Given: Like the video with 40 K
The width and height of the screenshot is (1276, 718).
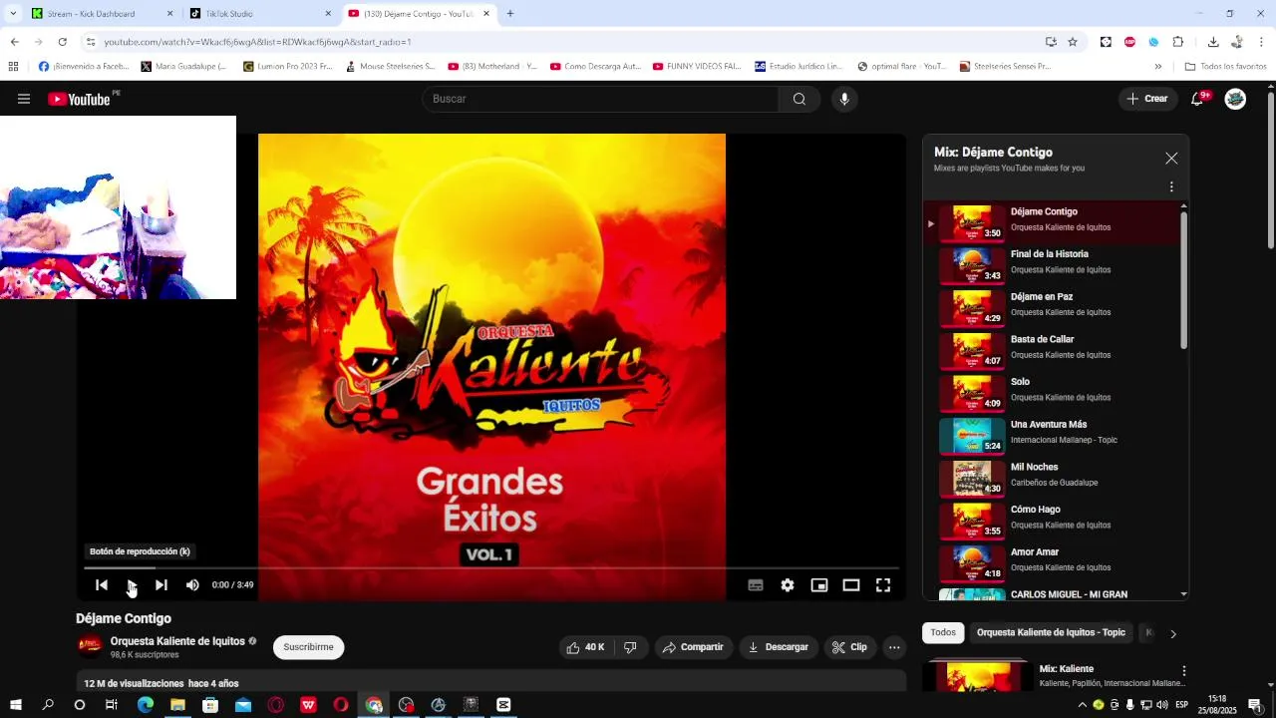Looking at the screenshot, I should click(586, 647).
